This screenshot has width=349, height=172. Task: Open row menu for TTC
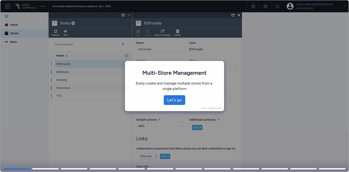pyautogui.click(x=51, y=96)
